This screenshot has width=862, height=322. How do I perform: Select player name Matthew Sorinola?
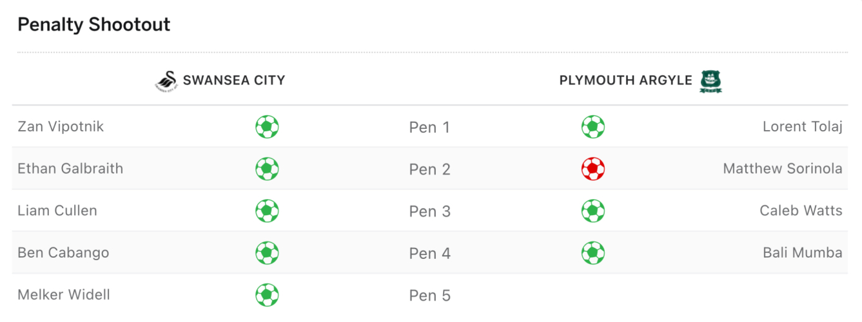(782, 169)
